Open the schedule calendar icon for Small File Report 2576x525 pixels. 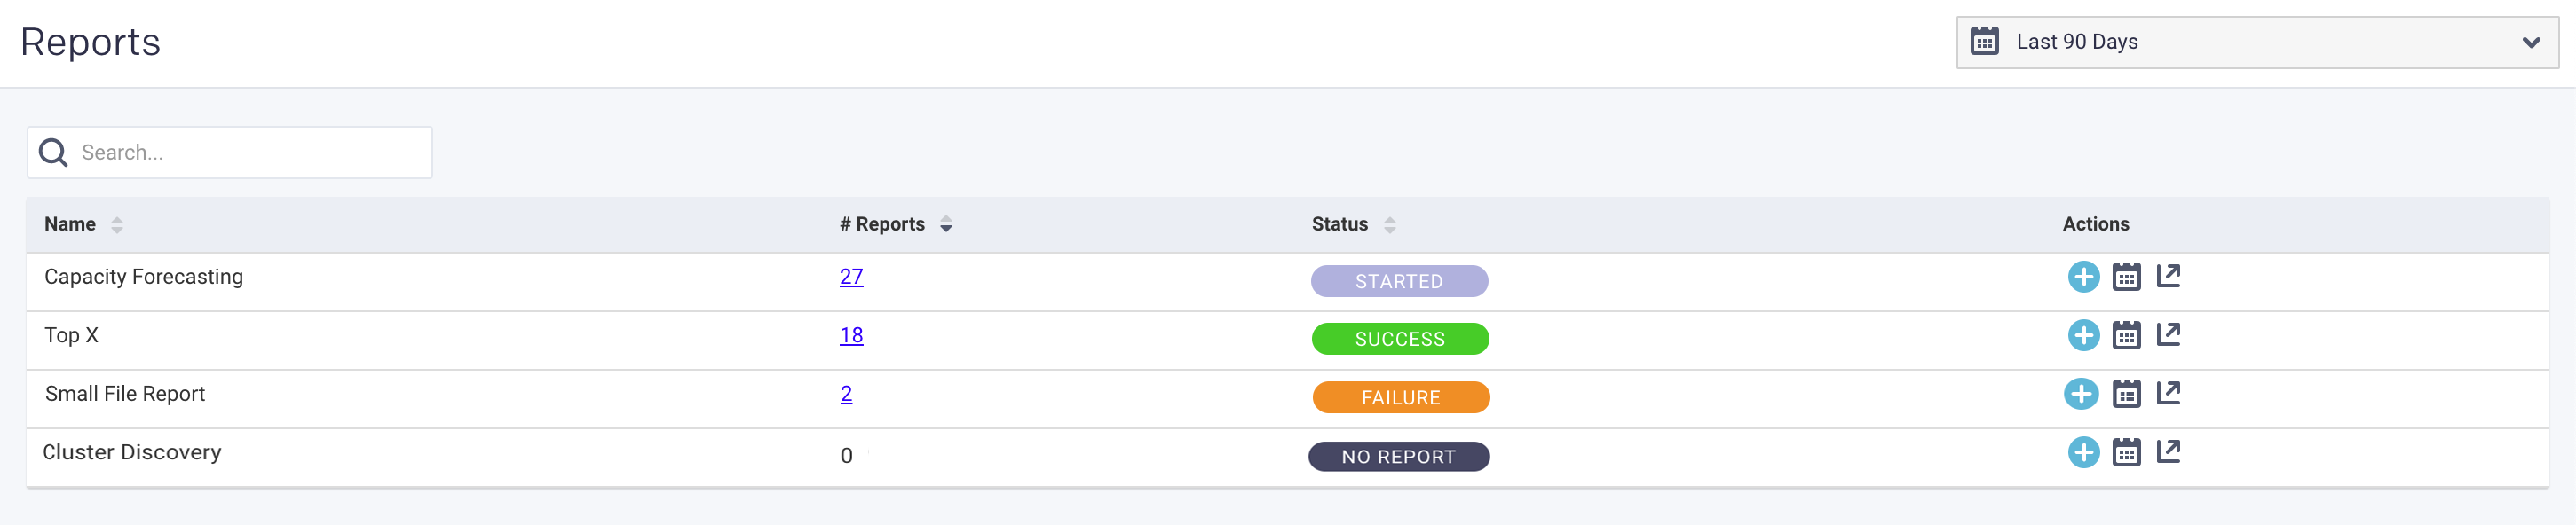pyautogui.click(x=2126, y=394)
